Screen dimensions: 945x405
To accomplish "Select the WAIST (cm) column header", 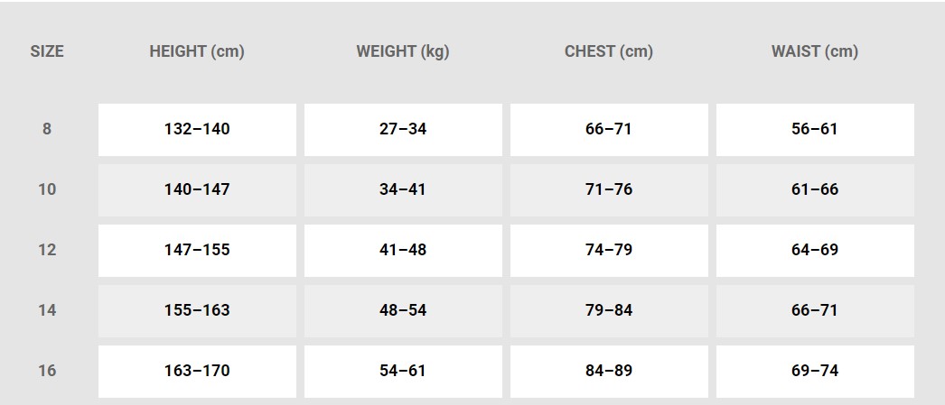I will coord(815,51).
